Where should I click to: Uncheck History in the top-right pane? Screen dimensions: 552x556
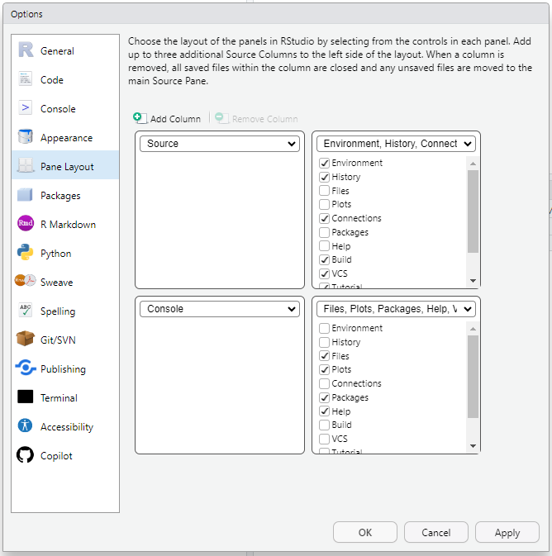(x=325, y=177)
